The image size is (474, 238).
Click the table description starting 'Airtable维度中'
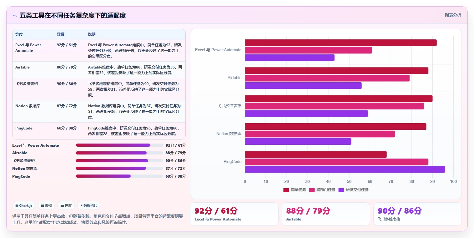[x=135, y=70]
